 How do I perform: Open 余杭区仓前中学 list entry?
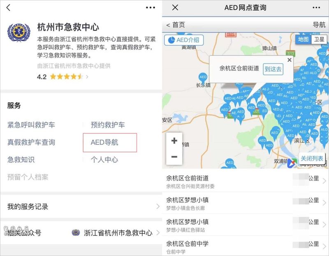pos(246,246)
